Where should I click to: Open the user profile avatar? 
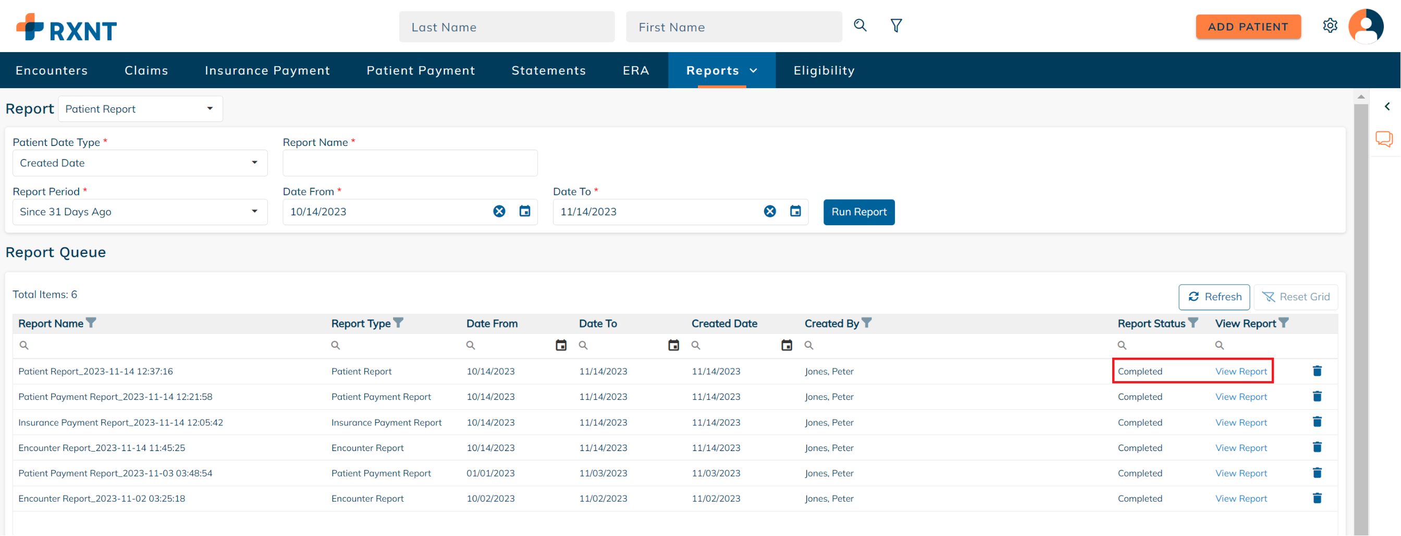click(1365, 26)
